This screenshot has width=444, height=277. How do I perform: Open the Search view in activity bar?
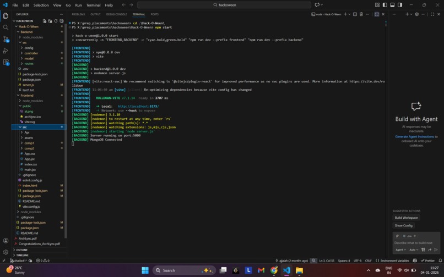pos(6,27)
